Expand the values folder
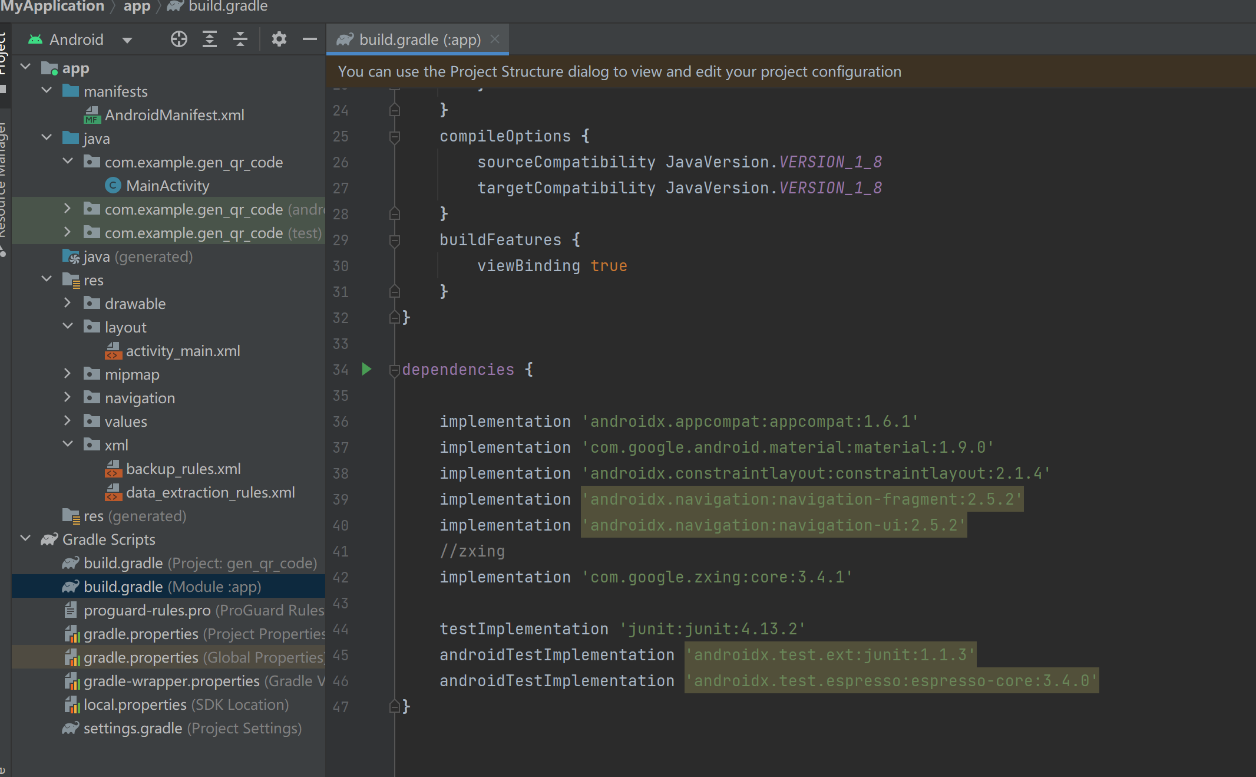1256x777 pixels. 68,421
